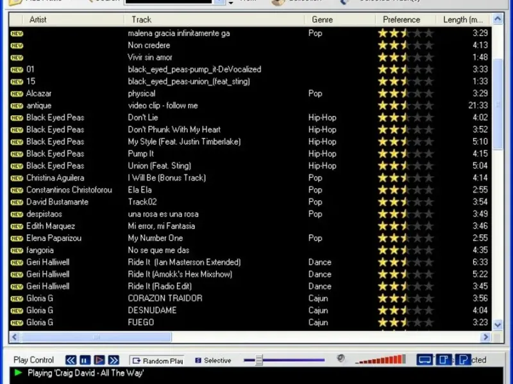Click the previous track button in Play Control
This screenshot has height=384, width=513.
click(71, 360)
